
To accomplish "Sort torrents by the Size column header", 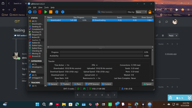I will (x=69, y=17).
